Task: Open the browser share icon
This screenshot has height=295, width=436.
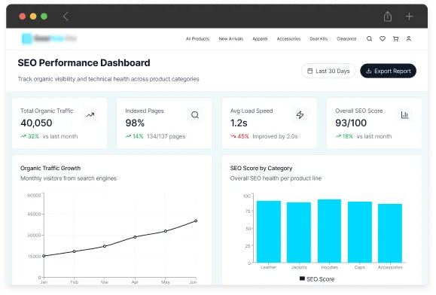Action: (388, 16)
